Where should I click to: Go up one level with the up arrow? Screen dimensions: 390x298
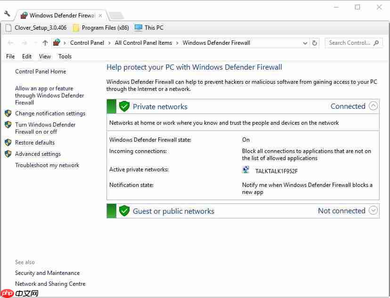[45, 43]
